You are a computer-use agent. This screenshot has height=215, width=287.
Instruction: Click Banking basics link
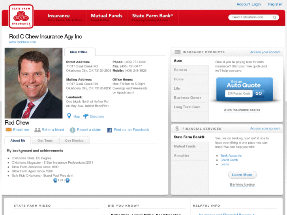(242, 185)
